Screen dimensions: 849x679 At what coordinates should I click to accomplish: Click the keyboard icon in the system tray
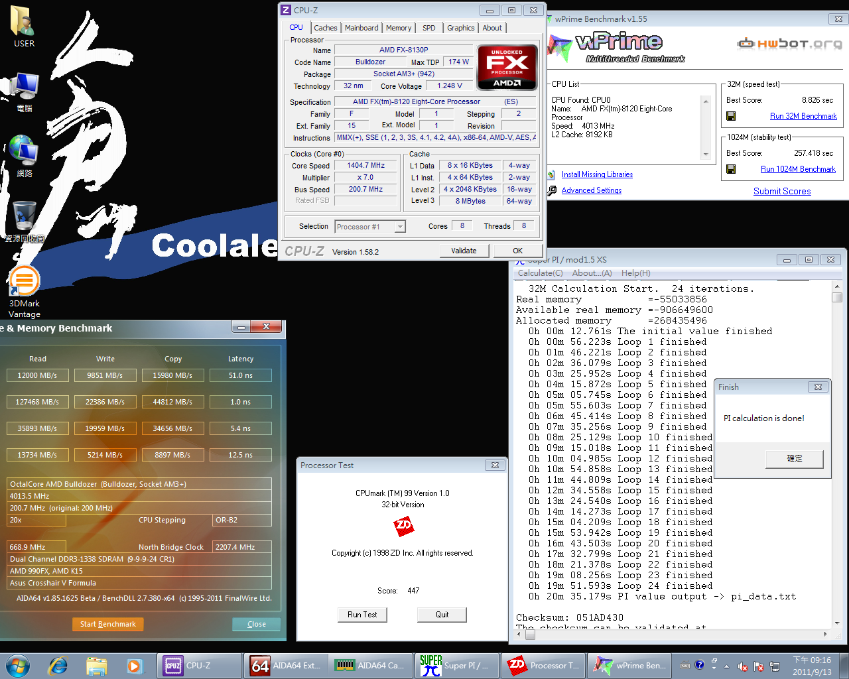(x=685, y=665)
